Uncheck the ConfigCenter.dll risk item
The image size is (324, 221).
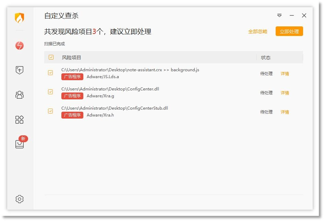click(x=50, y=92)
